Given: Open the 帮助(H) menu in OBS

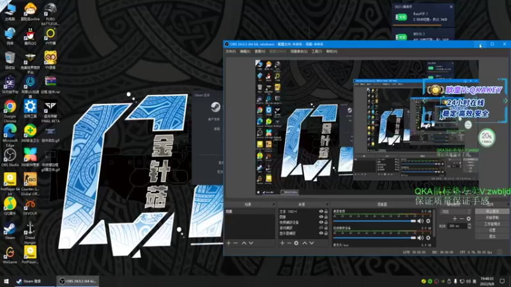Looking at the screenshot, I should 332,52.
